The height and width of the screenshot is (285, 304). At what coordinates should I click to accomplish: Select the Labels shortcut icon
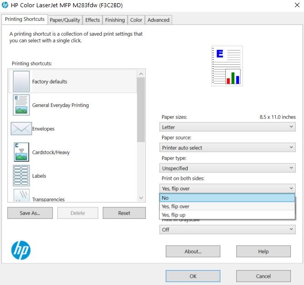click(x=21, y=176)
